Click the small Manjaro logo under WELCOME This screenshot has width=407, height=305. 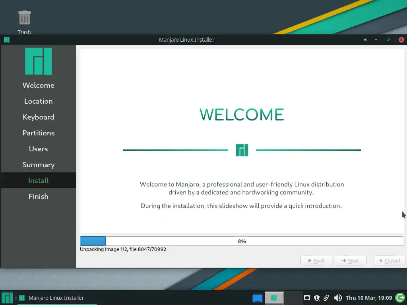242,150
